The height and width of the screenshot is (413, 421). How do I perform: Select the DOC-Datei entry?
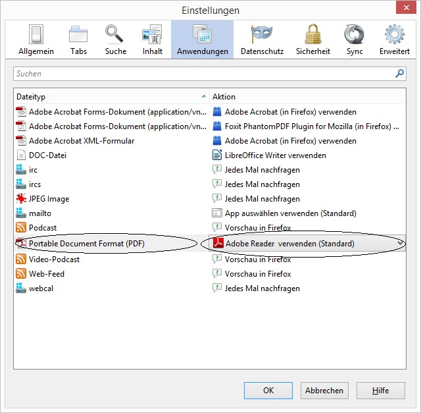(111, 155)
